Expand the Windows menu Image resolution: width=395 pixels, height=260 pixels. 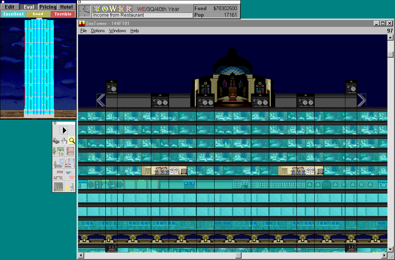118,31
